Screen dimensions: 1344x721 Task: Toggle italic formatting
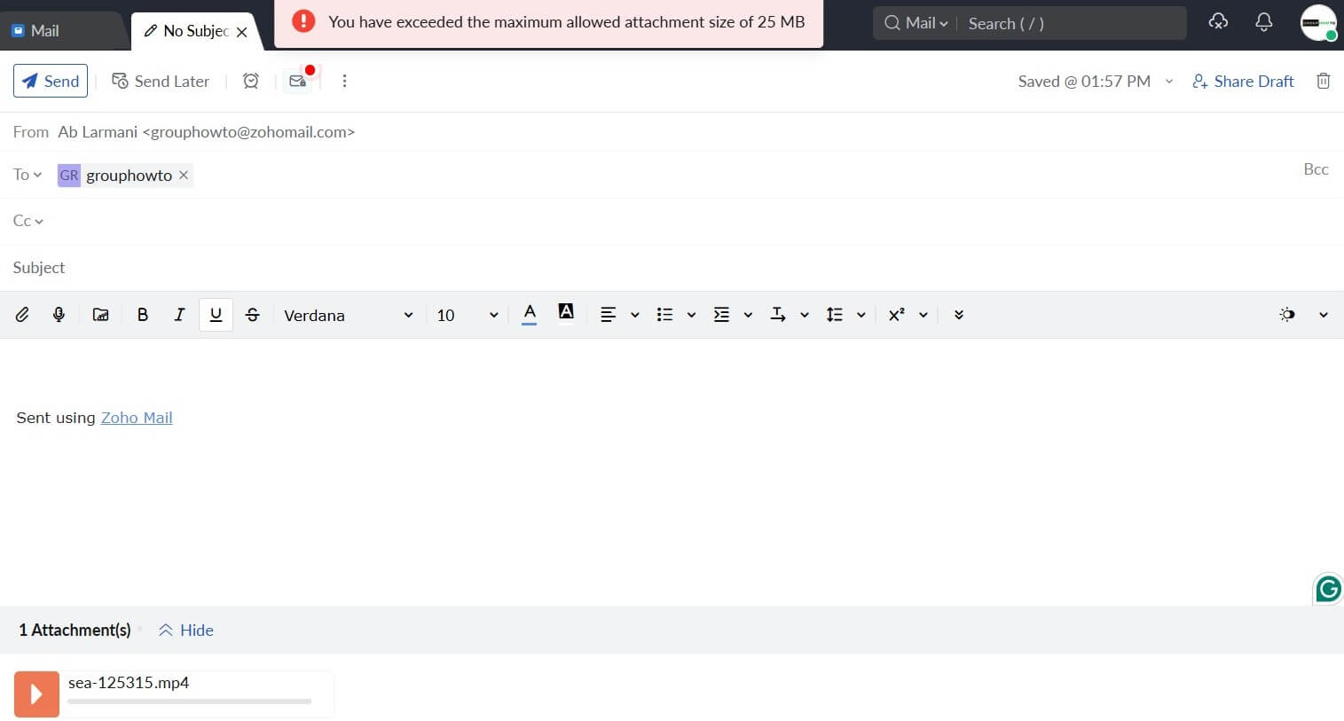pos(178,314)
